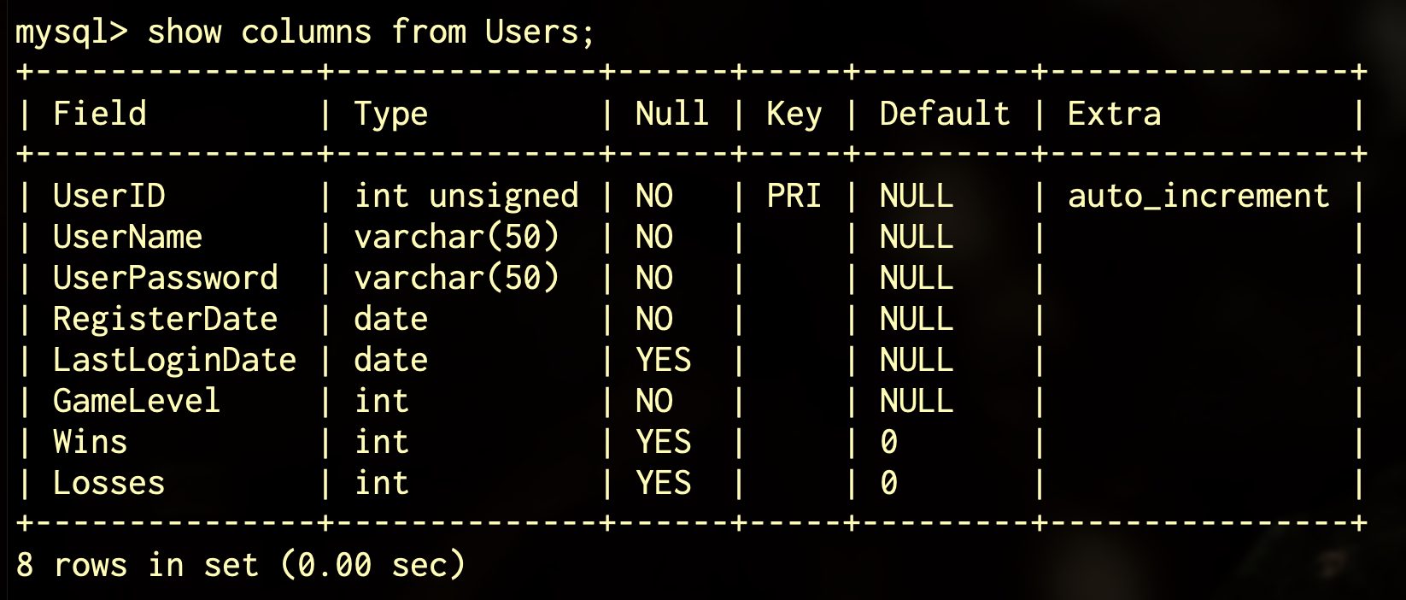The image size is (1406, 600).
Task: Click the PRI key value
Action: pos(794,196)
